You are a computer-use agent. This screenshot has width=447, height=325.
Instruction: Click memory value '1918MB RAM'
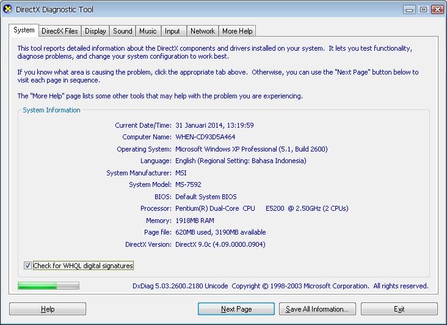coord(195,221)
